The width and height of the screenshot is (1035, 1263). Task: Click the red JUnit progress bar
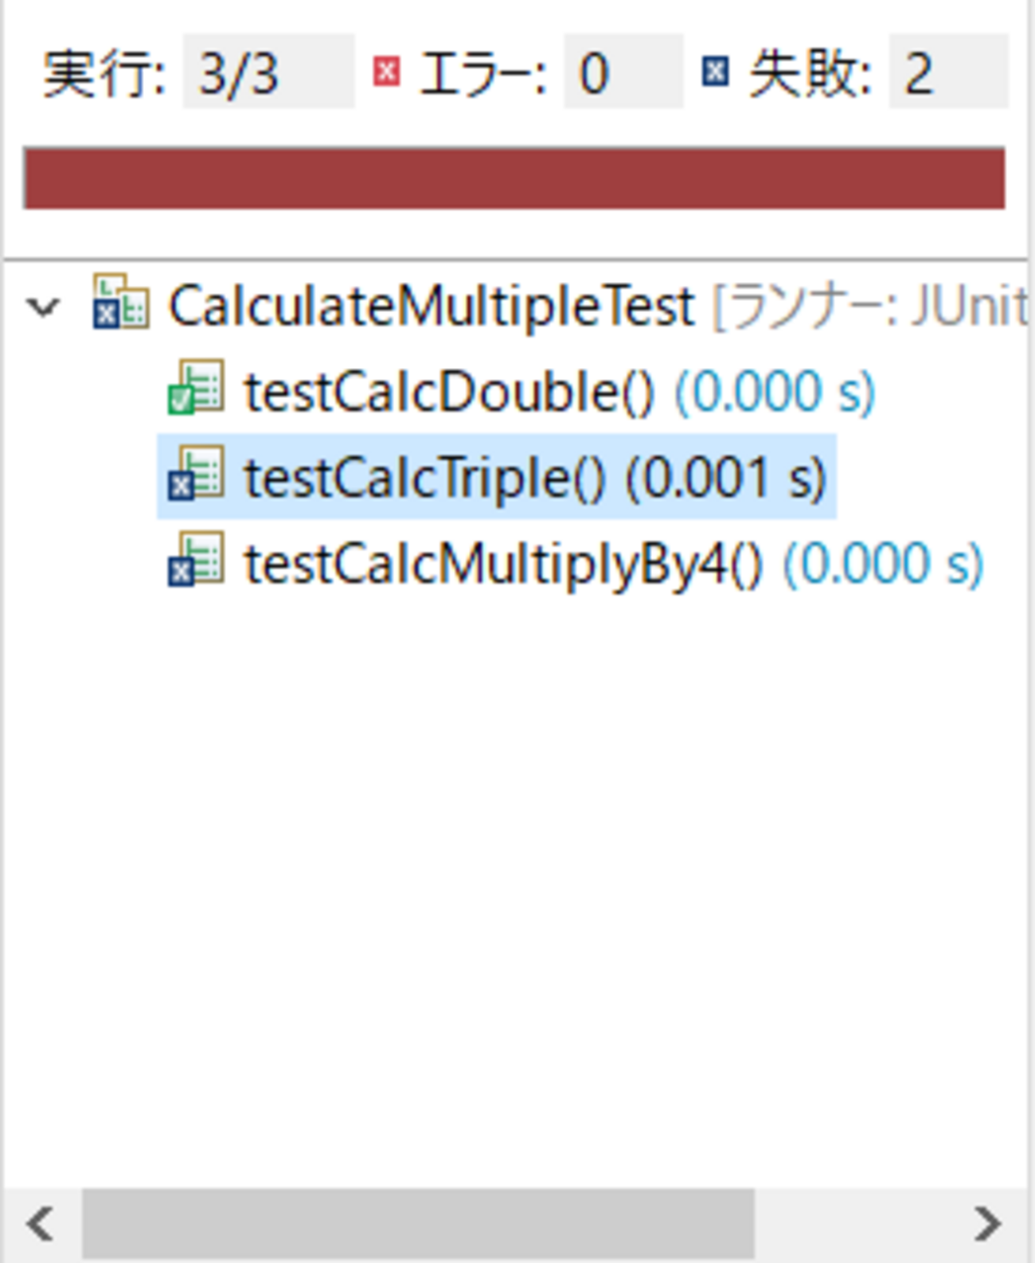(514, 178)
